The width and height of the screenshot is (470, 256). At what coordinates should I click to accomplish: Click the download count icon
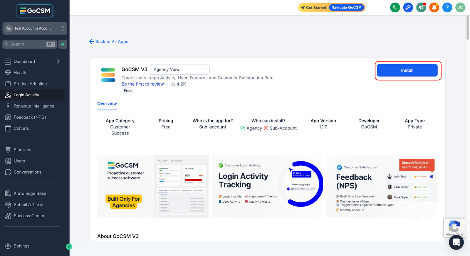[x=173, y=84]
